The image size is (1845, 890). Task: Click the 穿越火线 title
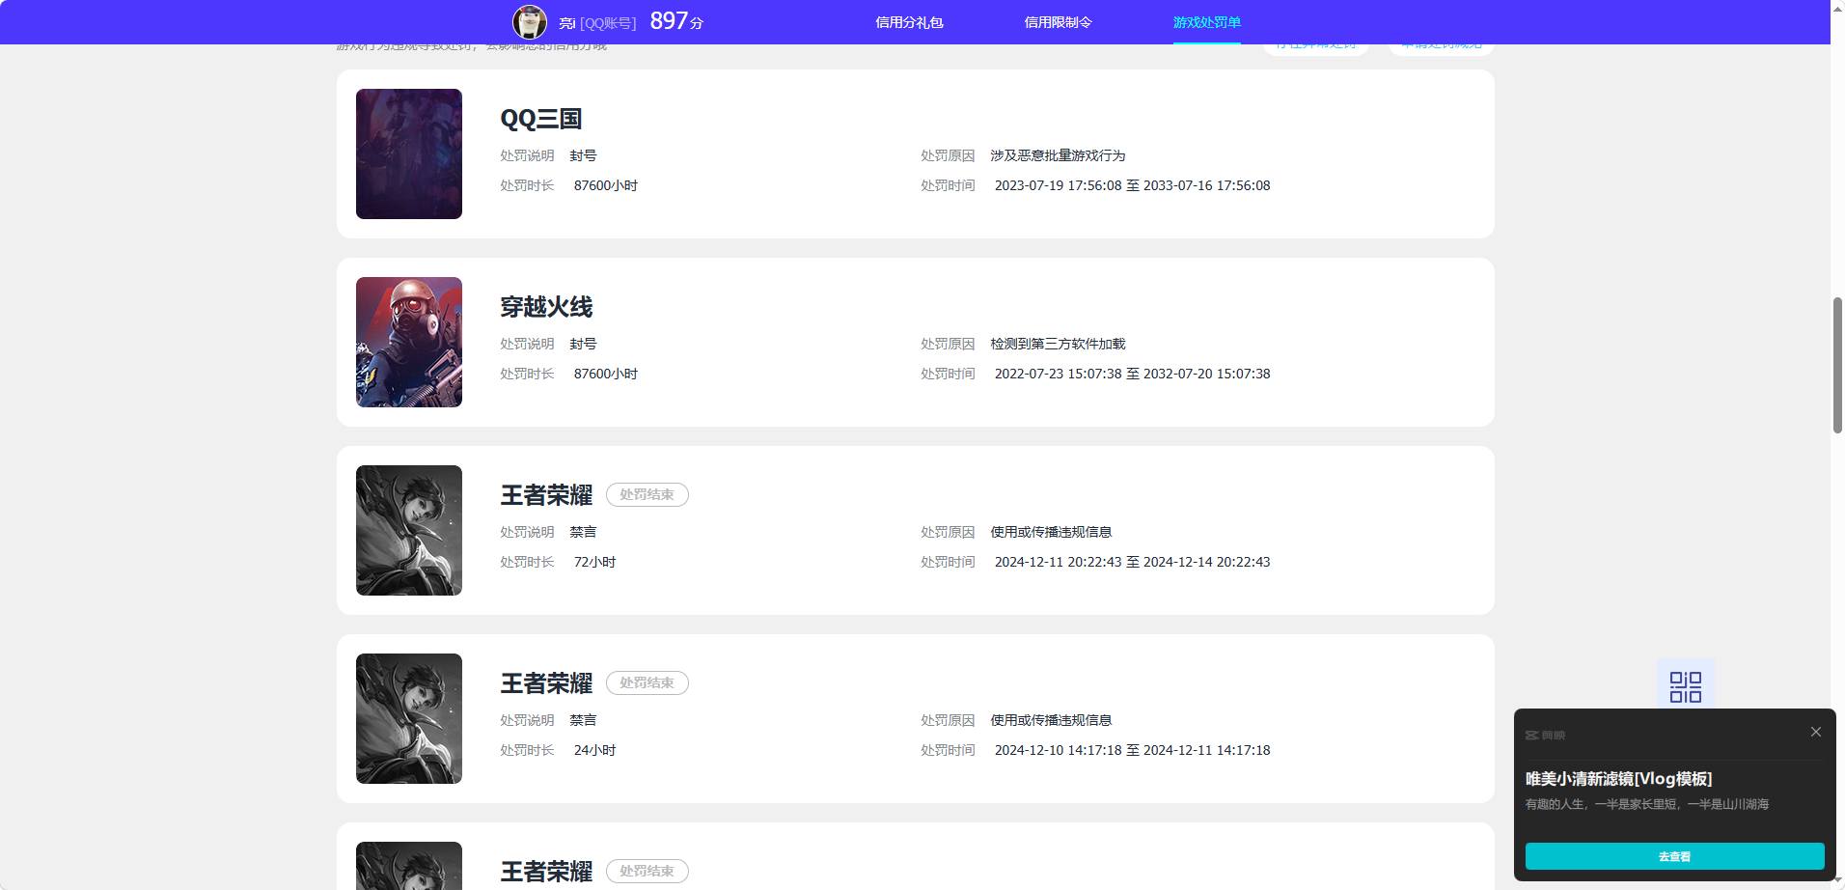click(x=546, y=307)
